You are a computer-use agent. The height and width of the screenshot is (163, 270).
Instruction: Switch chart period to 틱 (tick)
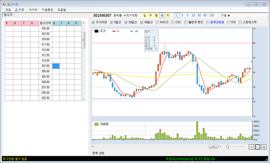168,15
